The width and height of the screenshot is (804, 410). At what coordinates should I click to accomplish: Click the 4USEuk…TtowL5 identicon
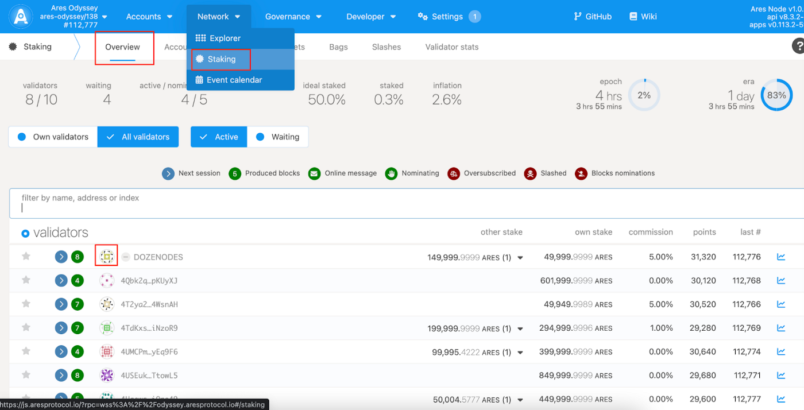pyautogui.click(x=106, y=376)
